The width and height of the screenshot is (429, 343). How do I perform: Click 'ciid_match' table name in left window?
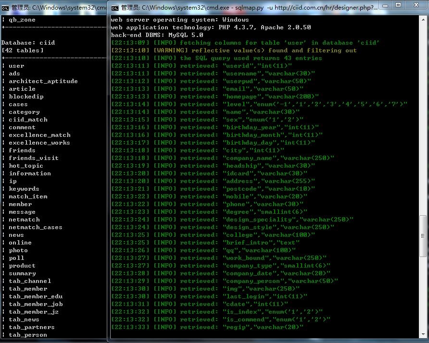pyautogui.click(x=28, y=120)
